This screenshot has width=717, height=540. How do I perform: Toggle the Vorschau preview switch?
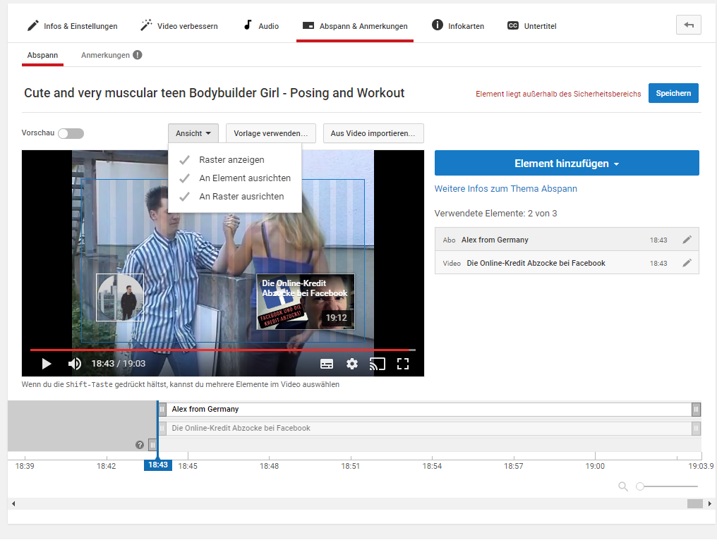click(x=71, y=133)
